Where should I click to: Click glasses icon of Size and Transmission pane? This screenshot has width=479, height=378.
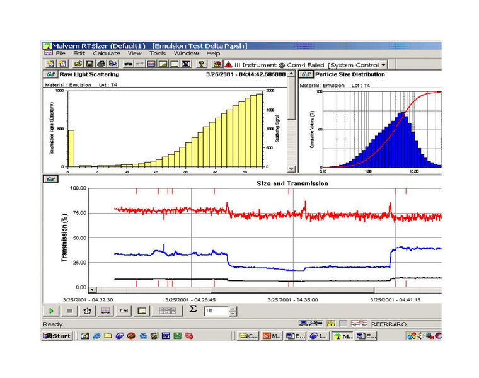tap(50, 179)
